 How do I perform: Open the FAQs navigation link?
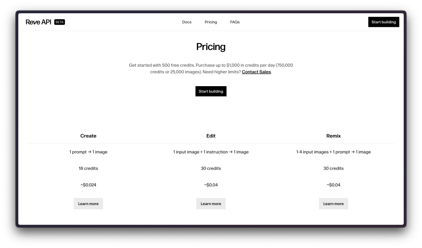point(235,22)
